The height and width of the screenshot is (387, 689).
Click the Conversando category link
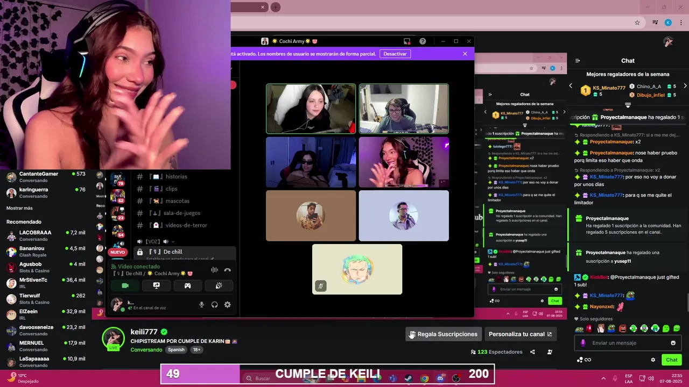click(x=146, y=350)
